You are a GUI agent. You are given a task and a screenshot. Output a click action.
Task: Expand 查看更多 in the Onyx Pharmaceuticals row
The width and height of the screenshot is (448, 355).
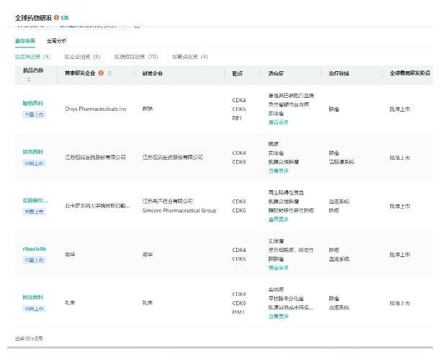pos(279,122)
